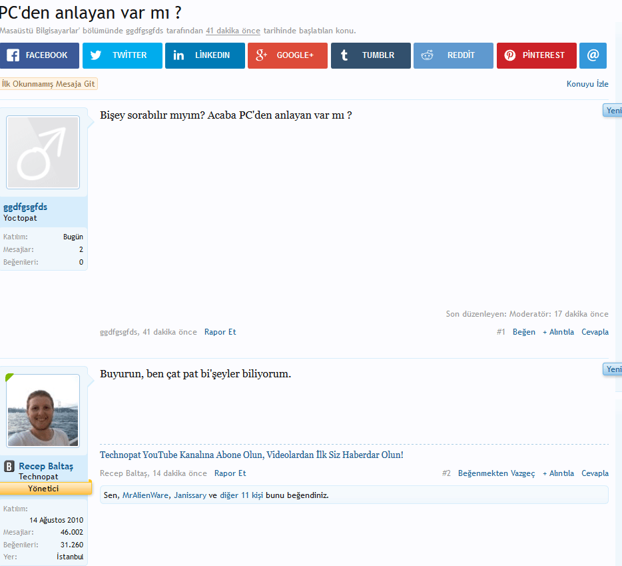Unlike post #2 with Beğenmekten Vazgeç
The image size is (622, 566).
(496, 473)
